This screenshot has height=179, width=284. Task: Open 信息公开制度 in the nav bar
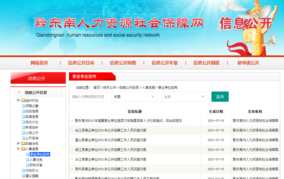click(206, 63)
